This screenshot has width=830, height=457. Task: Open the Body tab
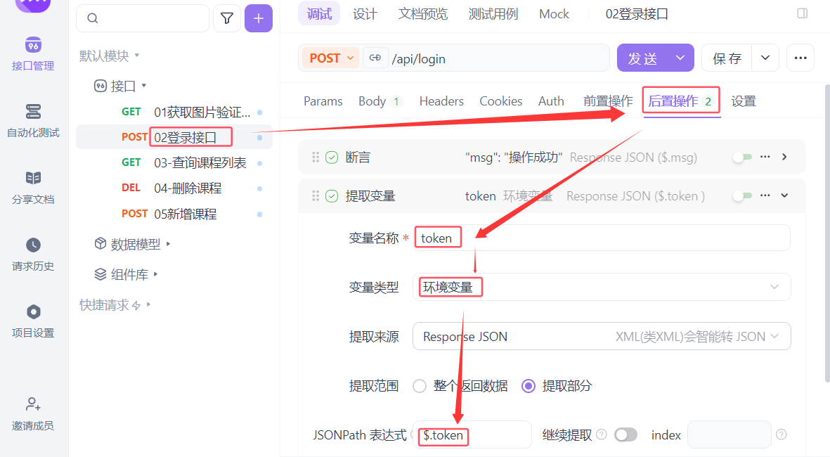[380, 101]
